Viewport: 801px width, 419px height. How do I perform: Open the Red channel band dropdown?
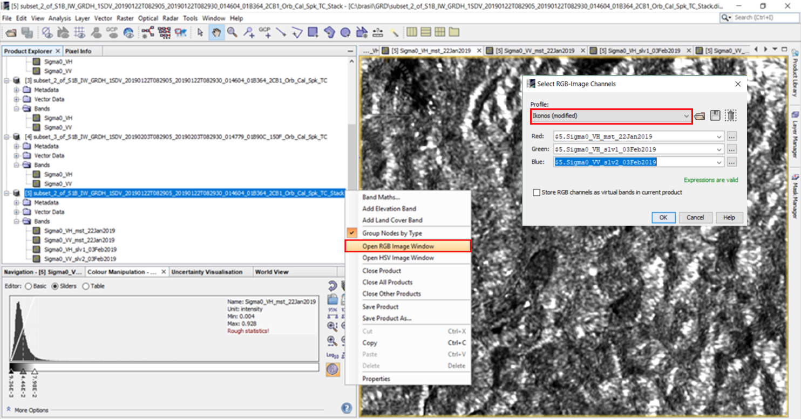point(719,137)
